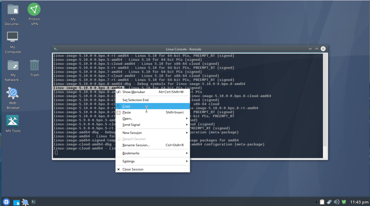This screenshot has width=370, height=206.
Task: Choose Set Selection End from the context menu
Action: pos(153,100)
